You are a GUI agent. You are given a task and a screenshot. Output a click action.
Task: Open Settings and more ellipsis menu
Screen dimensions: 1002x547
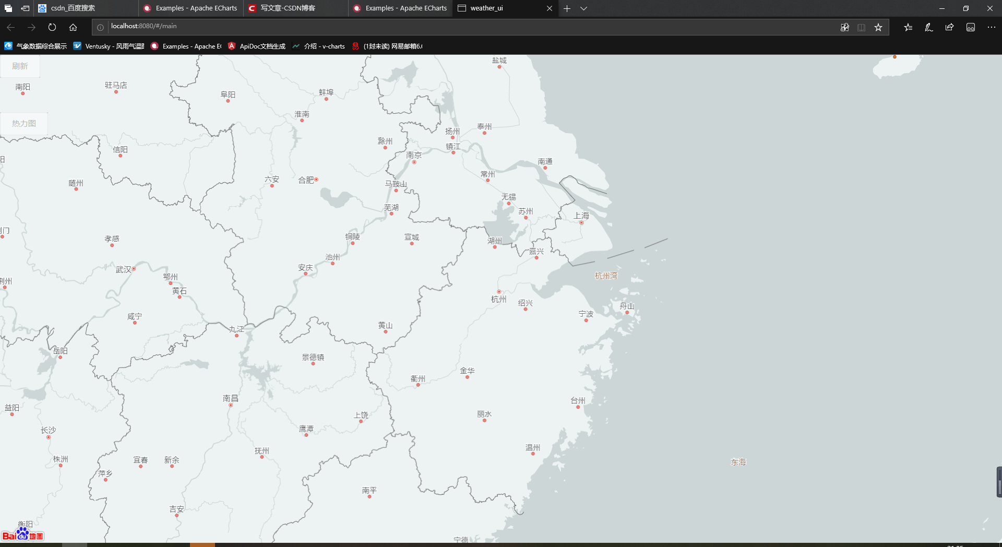pyautogui.click(x=992, y=27)
